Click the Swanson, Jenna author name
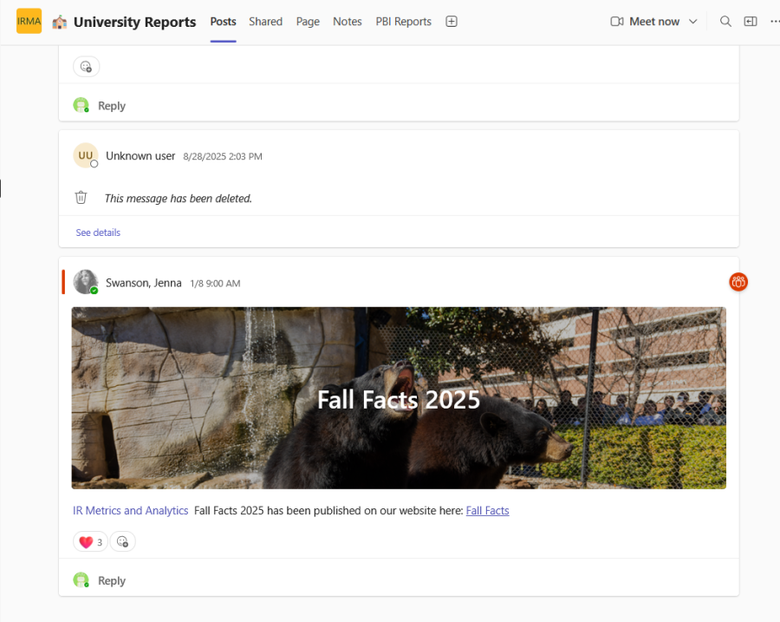 [143, 283]
